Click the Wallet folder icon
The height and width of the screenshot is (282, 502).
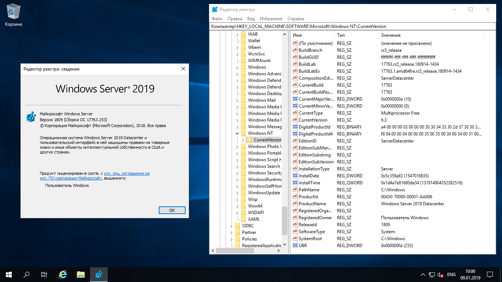pyautogui.click(x=244, y=41)
